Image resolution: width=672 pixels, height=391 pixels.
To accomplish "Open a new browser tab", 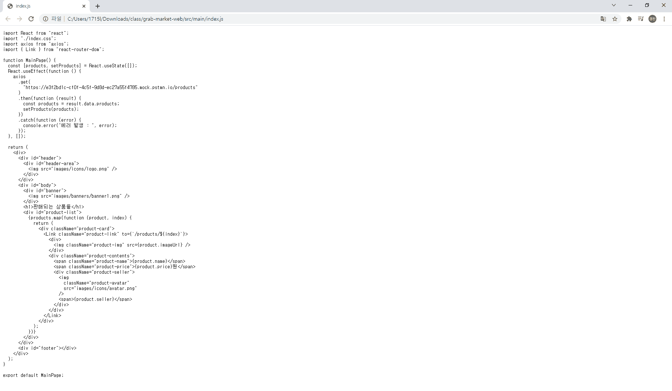I will pos(98,6).
